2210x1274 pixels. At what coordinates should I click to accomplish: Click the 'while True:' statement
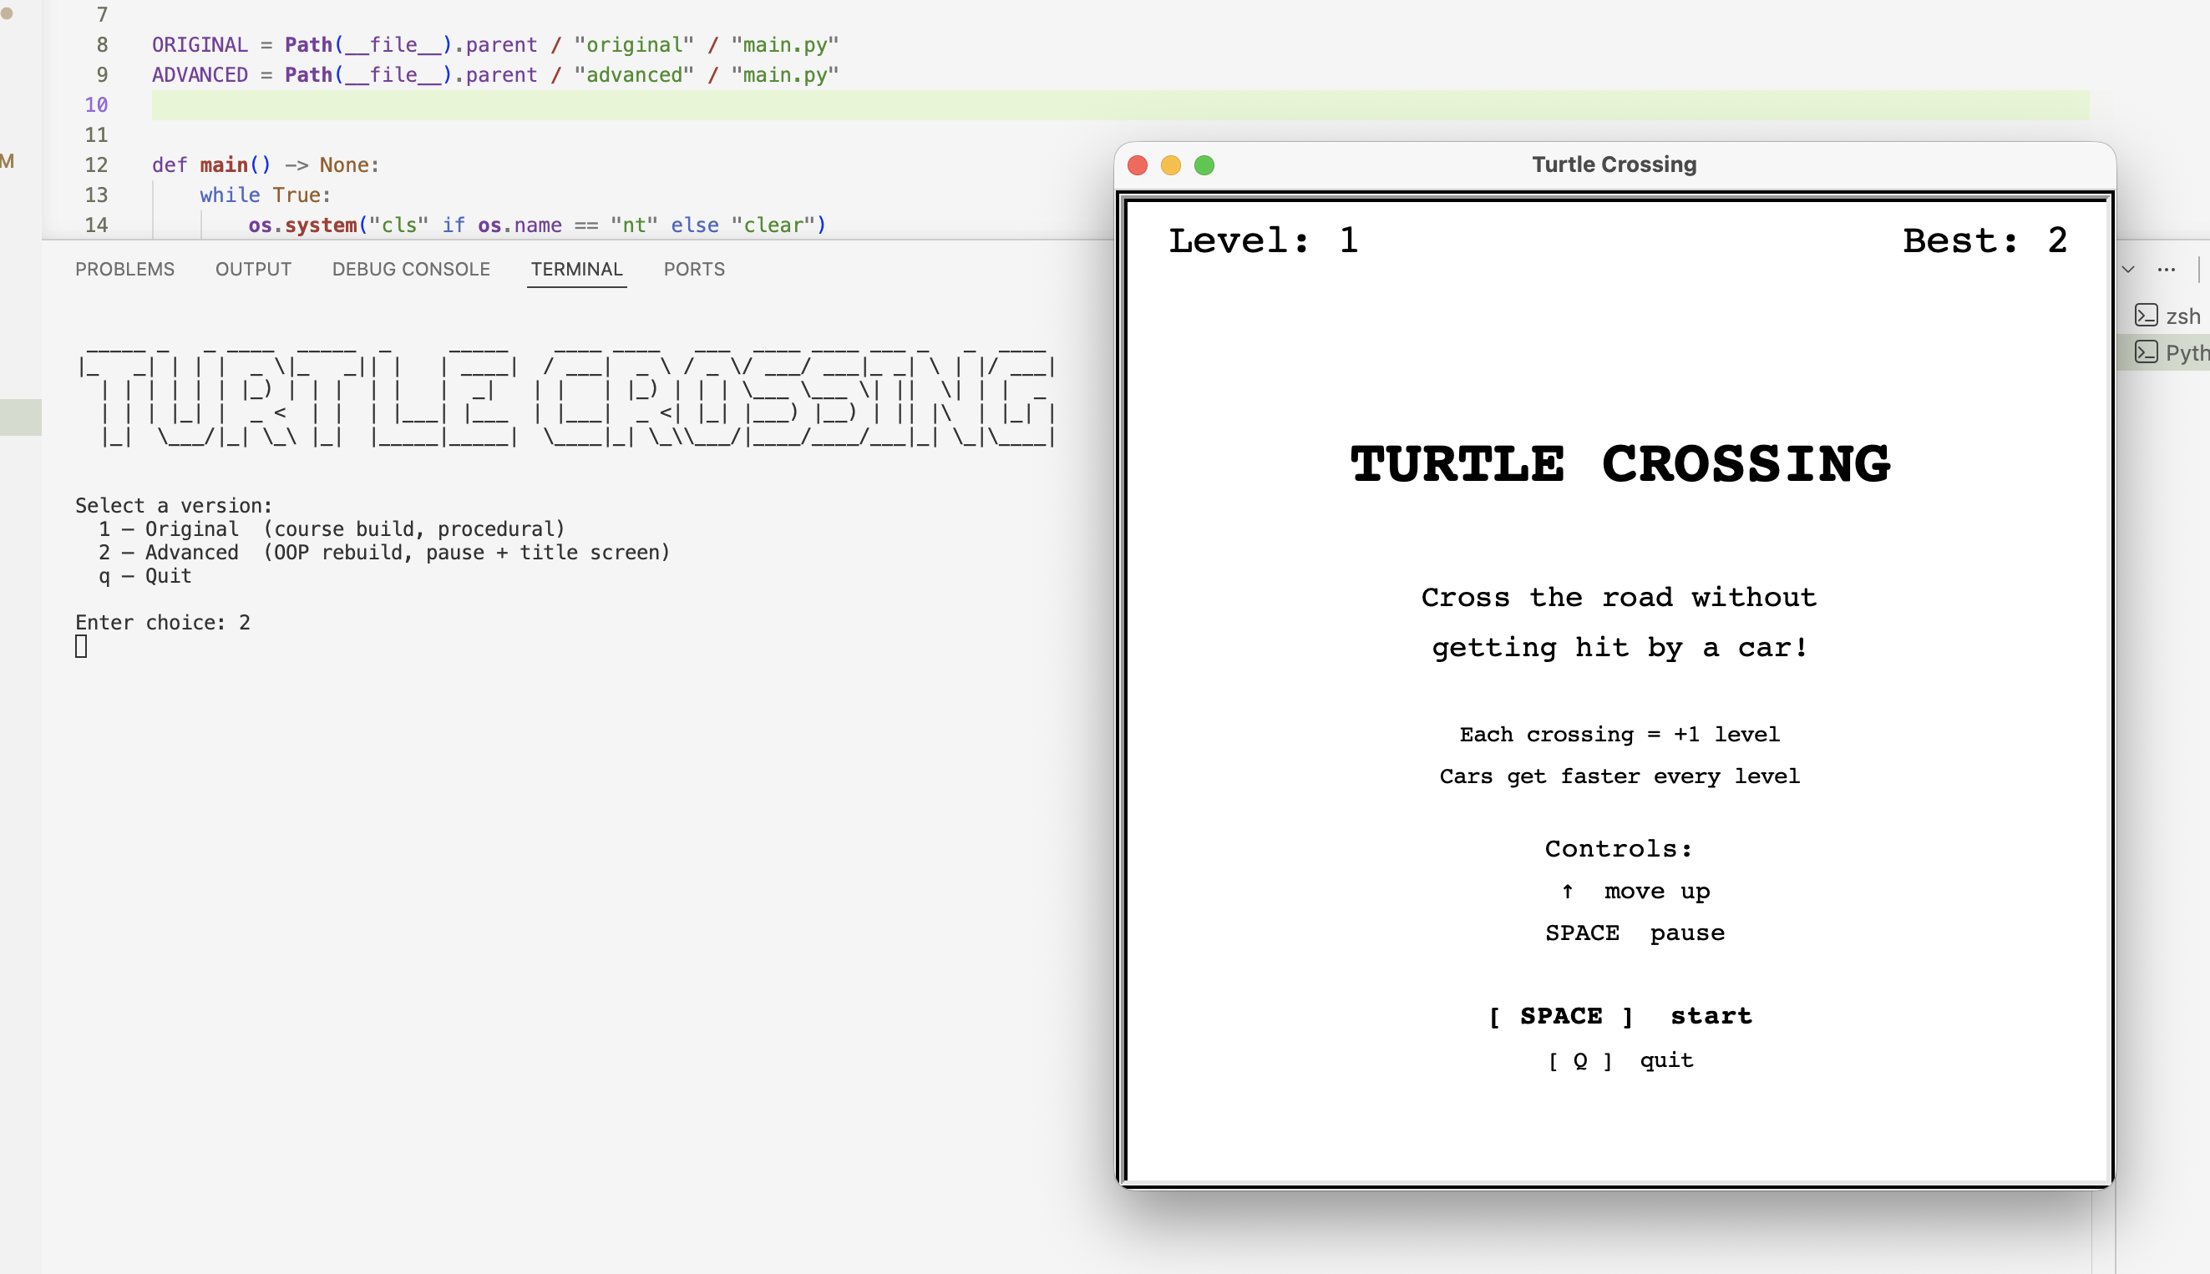(266, 195)
